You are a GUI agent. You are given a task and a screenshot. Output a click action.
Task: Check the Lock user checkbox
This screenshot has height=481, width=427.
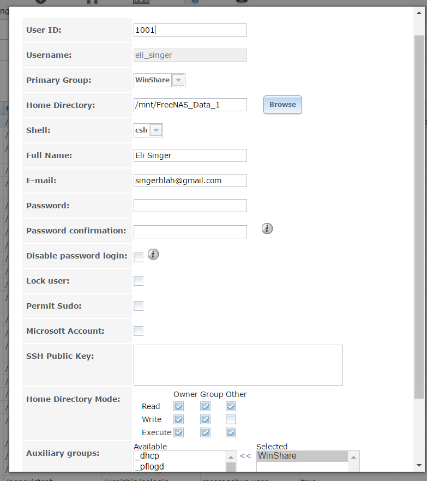point(139,281)
